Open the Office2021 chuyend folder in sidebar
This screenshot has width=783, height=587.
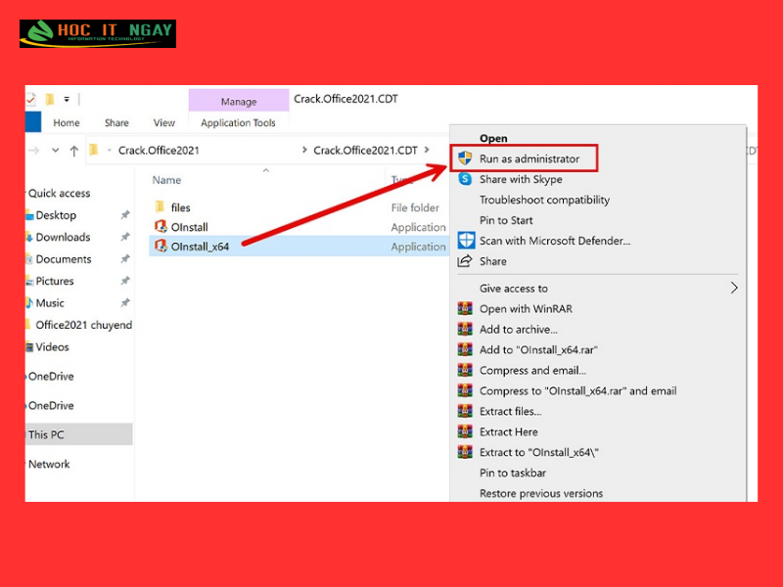click(83, 325)
